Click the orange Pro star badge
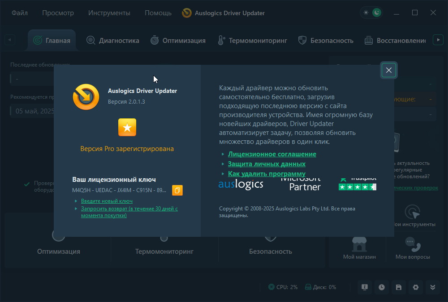The image size is (448, 302). click(x=127, y=127)
